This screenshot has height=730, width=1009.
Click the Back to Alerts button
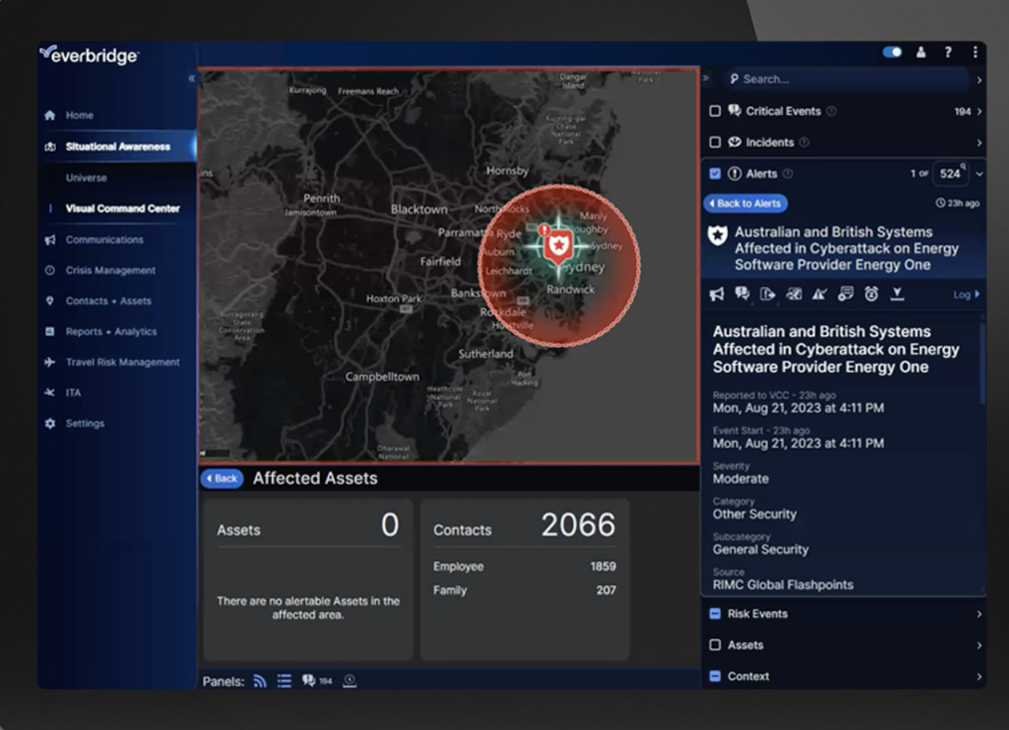pyautogui.click(x=746, y=203)
